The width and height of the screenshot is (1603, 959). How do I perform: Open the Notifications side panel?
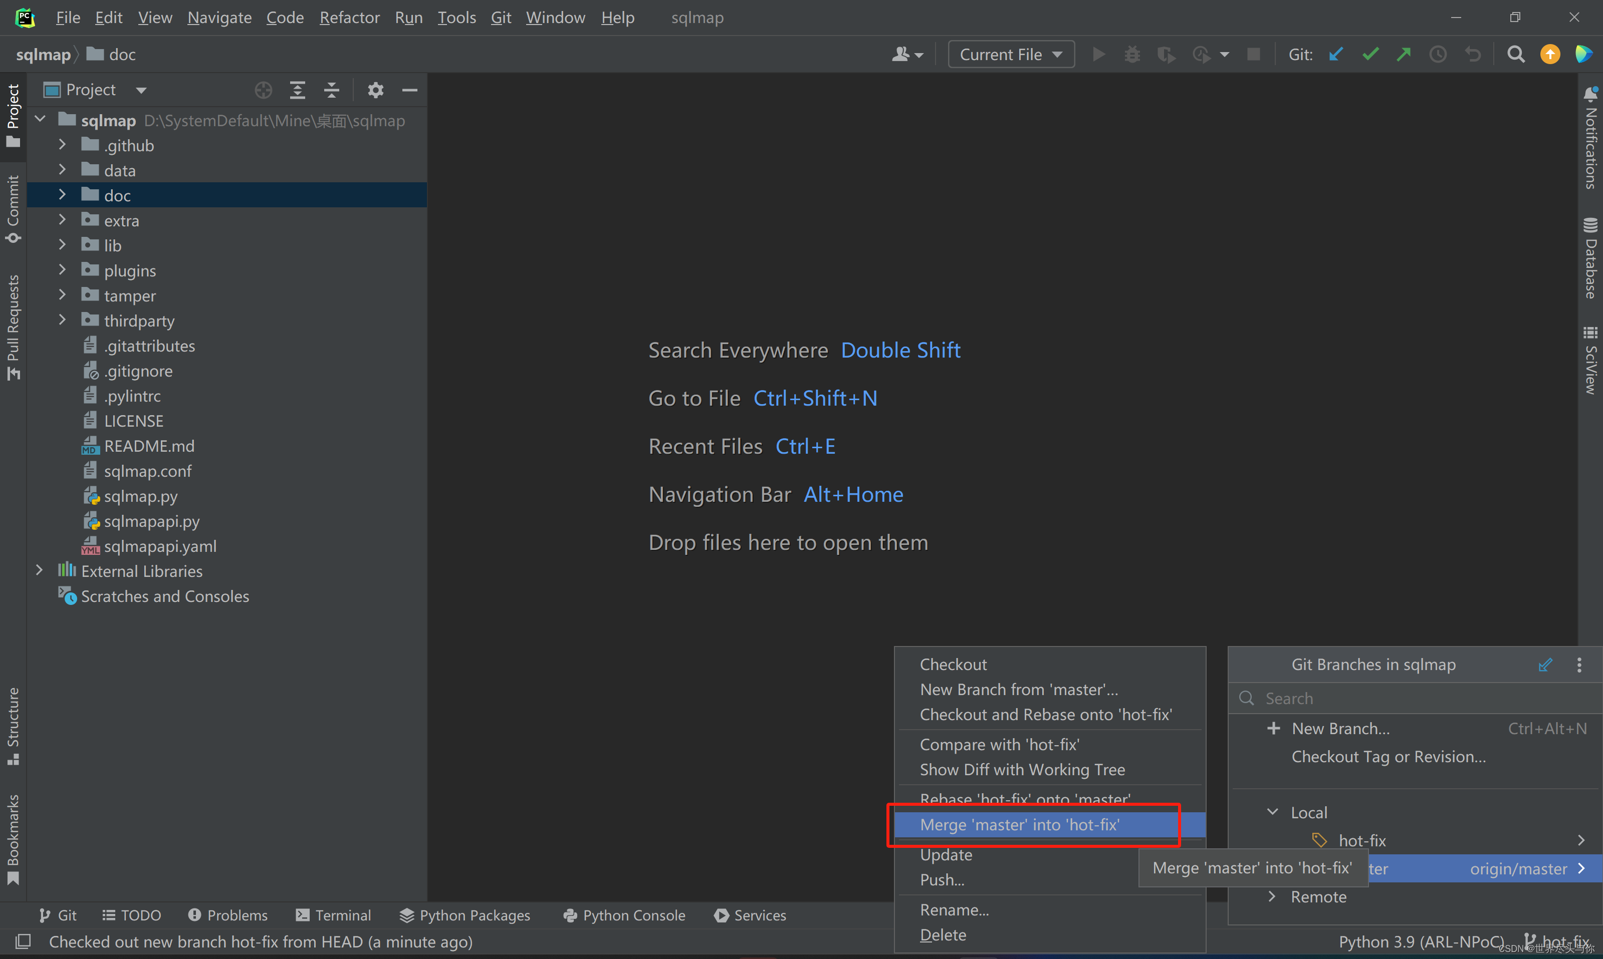tap(1590, 137)
